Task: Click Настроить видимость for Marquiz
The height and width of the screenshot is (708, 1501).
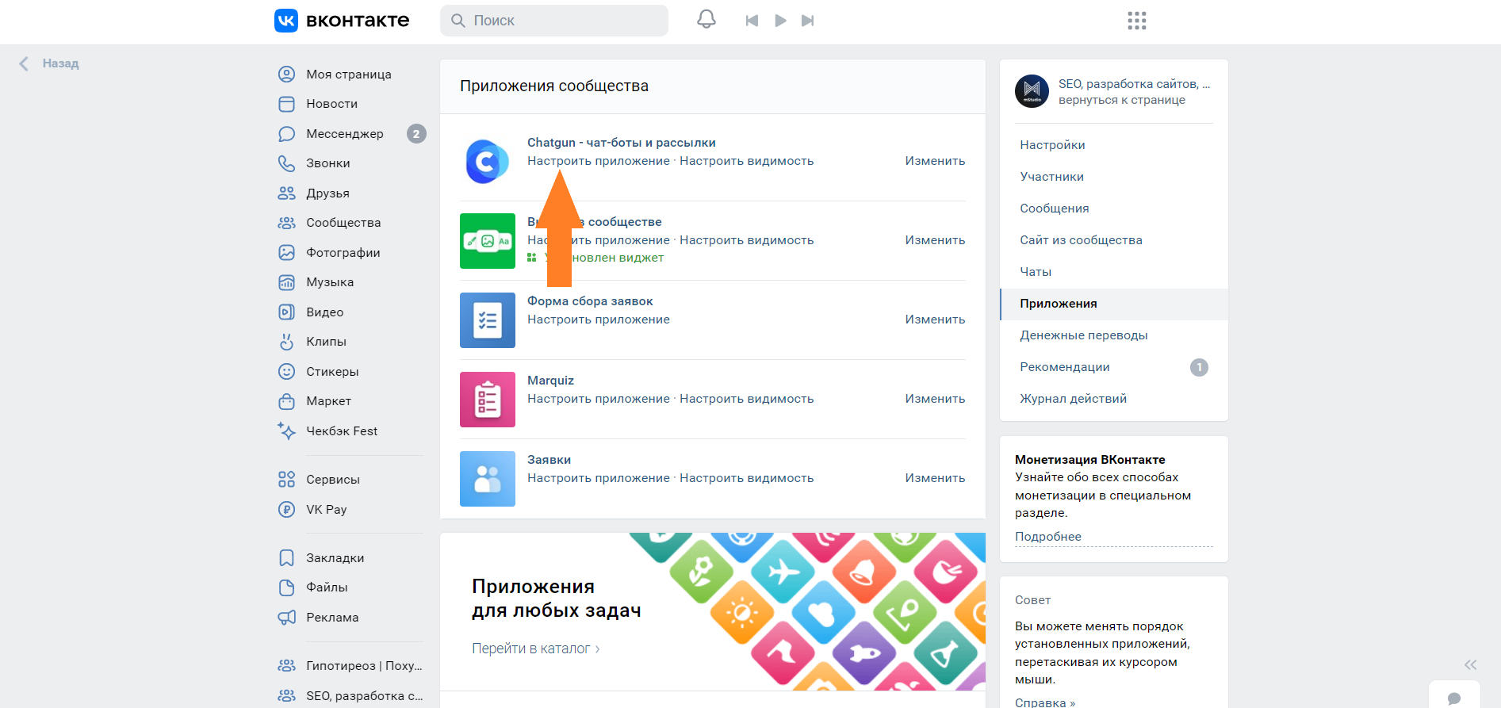Action: point(746,399)
